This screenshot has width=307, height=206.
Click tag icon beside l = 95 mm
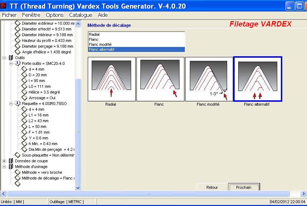(x=24, y=81)
